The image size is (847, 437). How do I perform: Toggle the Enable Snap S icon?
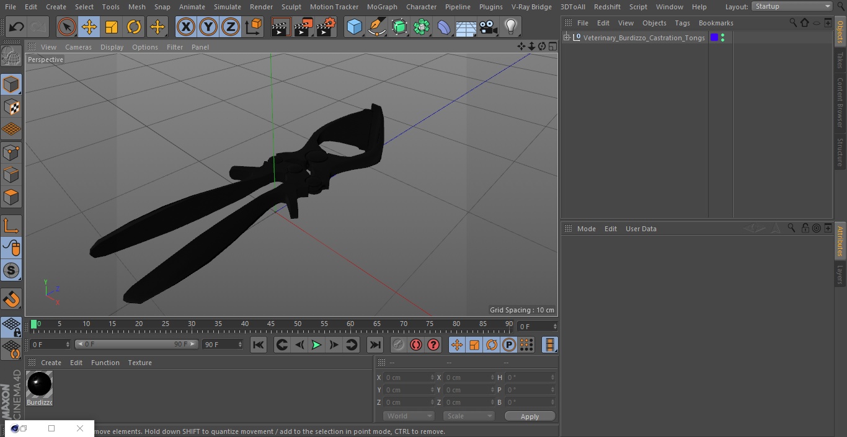coord(11,270)
